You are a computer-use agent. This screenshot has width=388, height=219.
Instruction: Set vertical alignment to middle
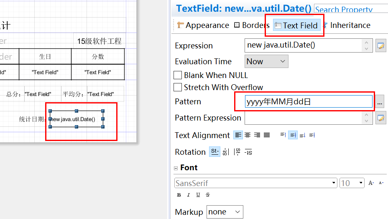pos(293,135)
